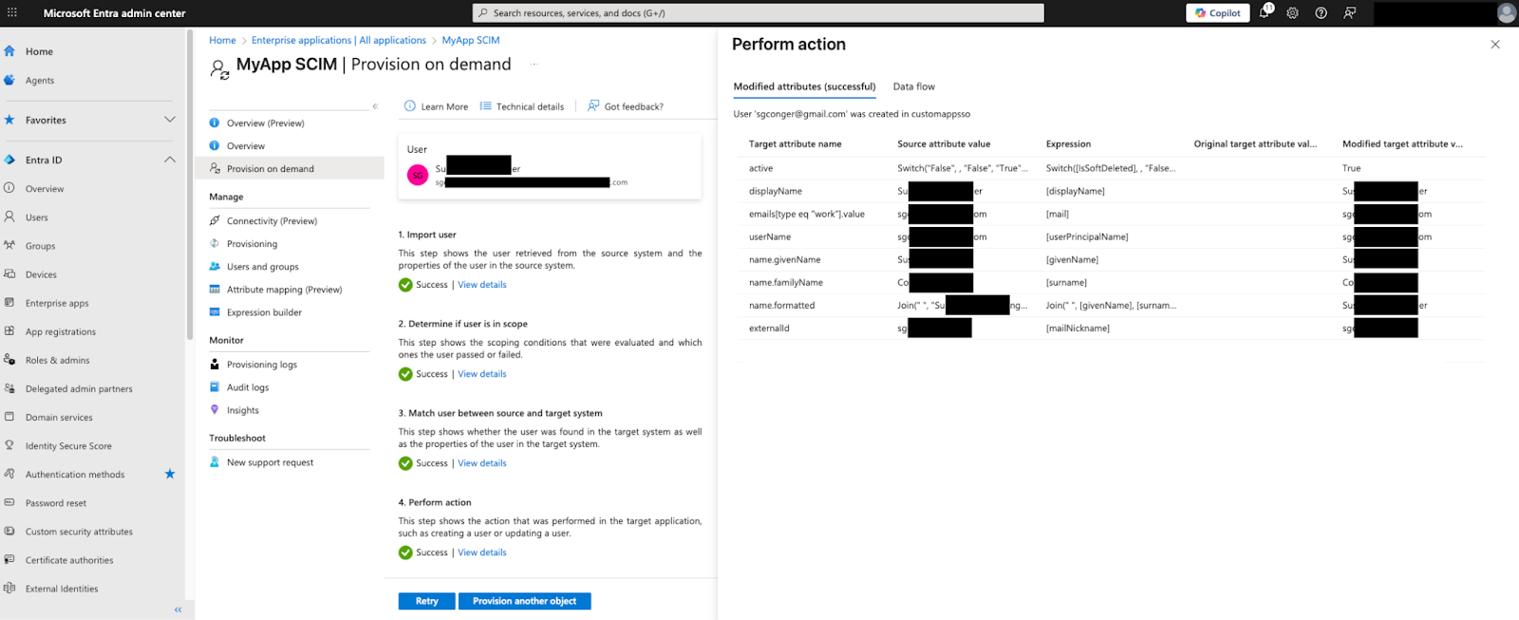
Task: Open Connectivity (Preview) under Manage
Action: pos(272,221)
